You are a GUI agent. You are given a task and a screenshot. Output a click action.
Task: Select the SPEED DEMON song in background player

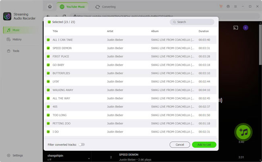[129, 155]
